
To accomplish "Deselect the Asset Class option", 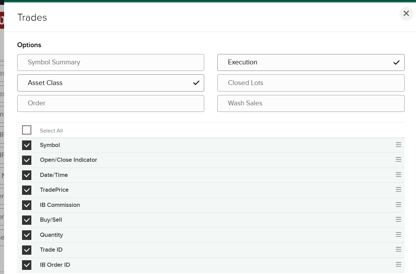I will click(x=111, y=83).
